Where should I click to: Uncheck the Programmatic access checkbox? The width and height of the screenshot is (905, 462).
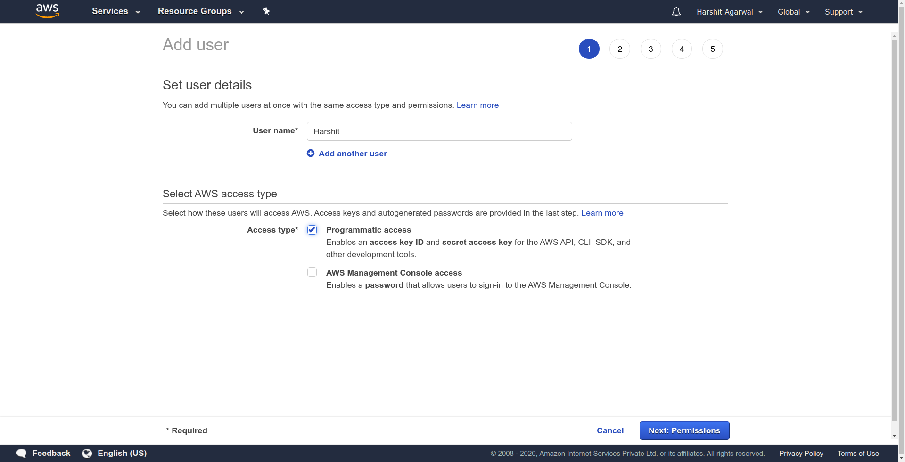[x=312, y=230]
